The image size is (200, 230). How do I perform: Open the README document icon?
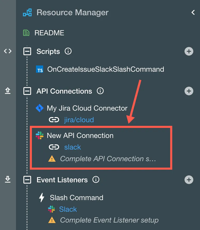(x=26, y=33)
